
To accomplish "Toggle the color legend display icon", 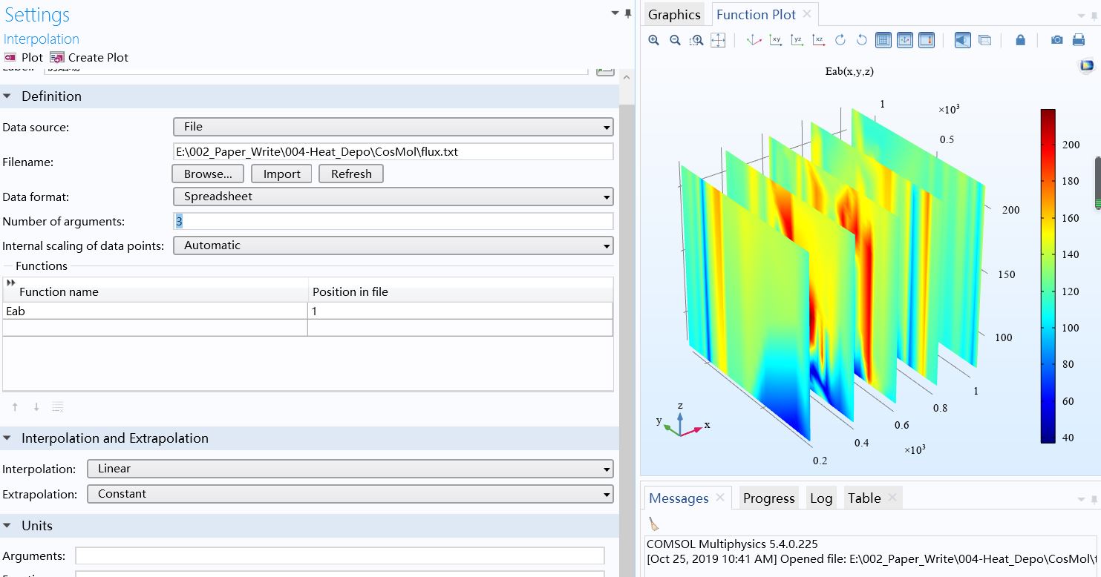I will (927, 40).
